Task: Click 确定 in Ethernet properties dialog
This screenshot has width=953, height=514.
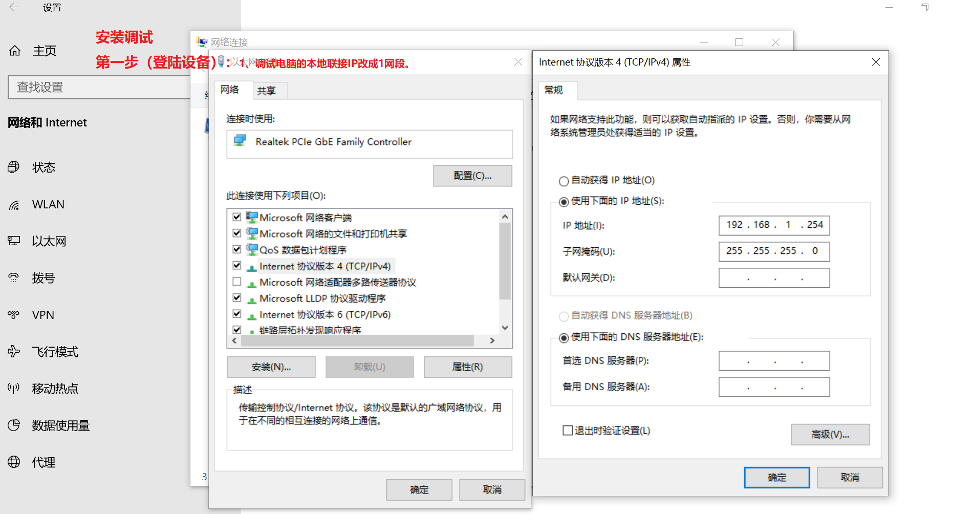Action: (x=419, y=490)
